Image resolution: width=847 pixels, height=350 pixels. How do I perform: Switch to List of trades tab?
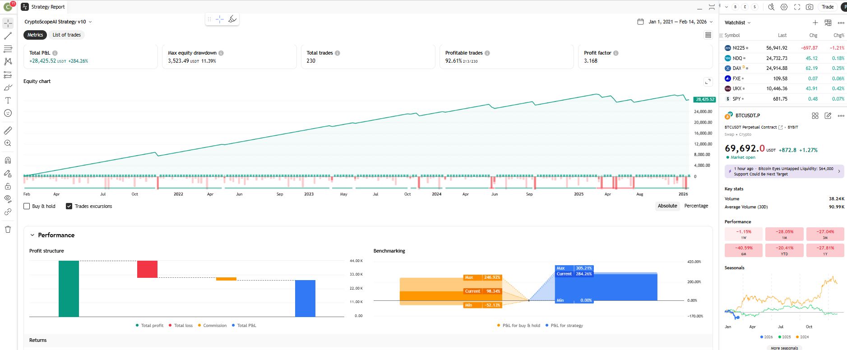(66, 35)
